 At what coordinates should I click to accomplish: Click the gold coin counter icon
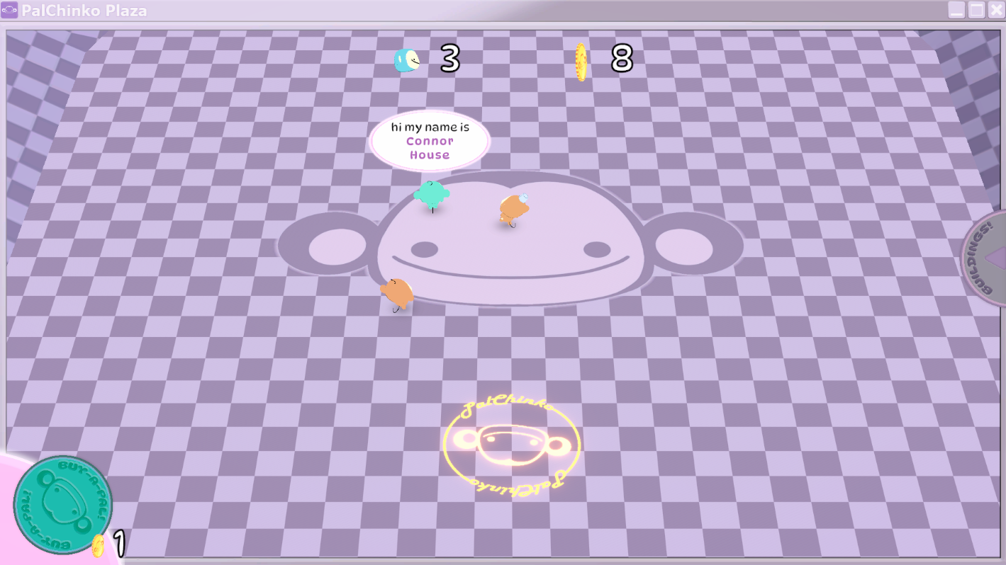[x=581, y=62]
